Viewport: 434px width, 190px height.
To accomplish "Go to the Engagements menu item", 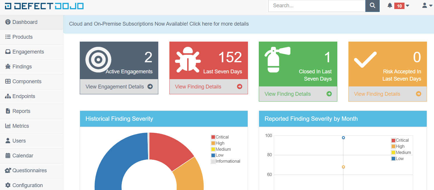I will (32, 52).
